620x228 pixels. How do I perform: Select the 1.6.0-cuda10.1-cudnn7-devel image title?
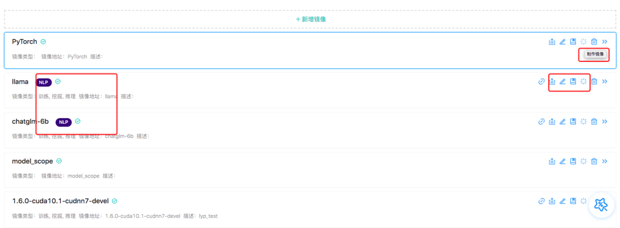[x=60, y=201]
